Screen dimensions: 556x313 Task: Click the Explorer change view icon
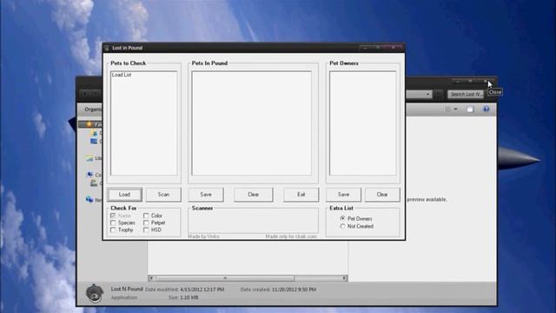pos(448,110)
